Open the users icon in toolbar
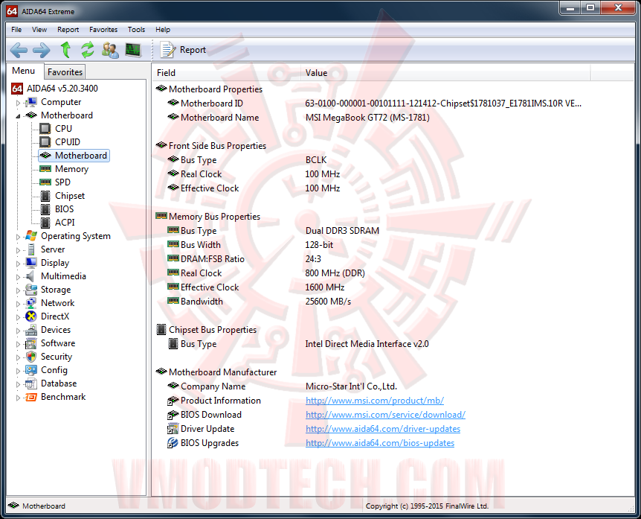Screen dimensions: 641x519 (110, 50)
